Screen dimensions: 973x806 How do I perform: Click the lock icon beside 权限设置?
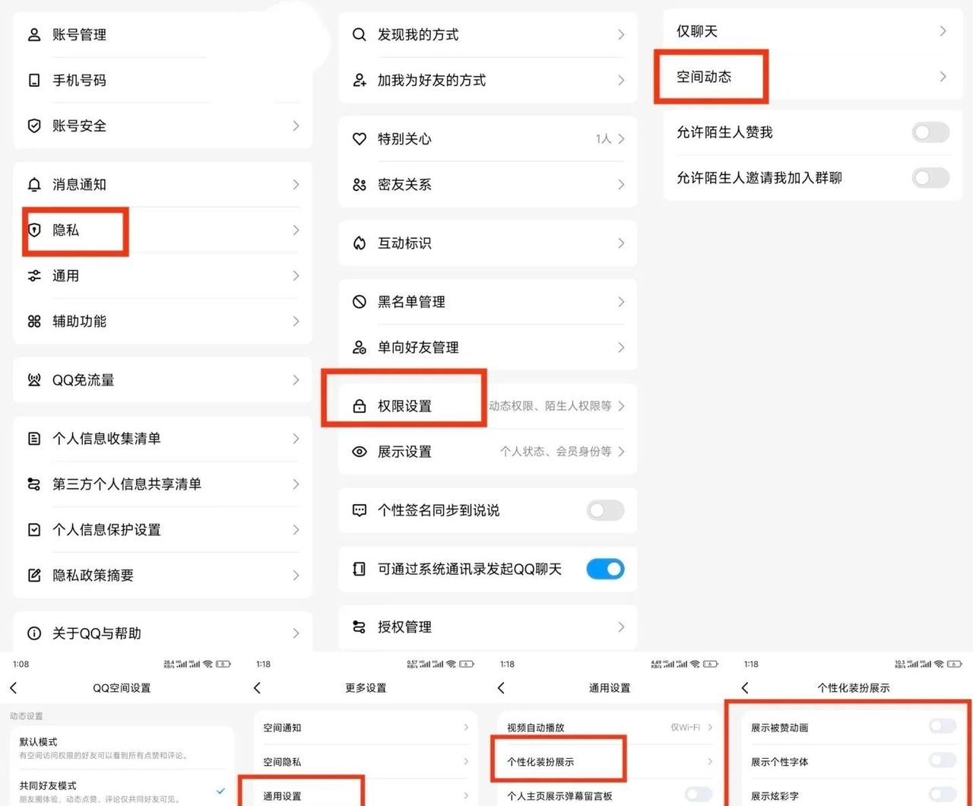click(359, 406)
